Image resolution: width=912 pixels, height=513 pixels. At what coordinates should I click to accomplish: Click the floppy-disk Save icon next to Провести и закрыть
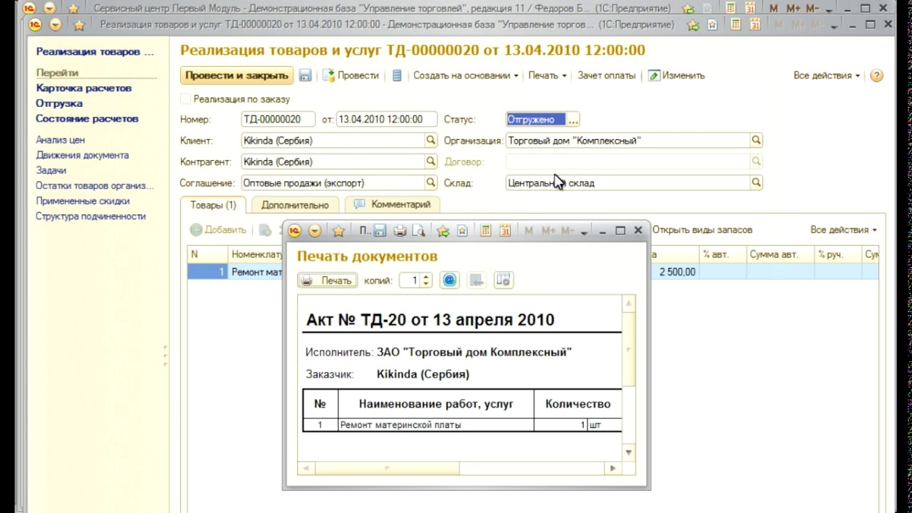(305, 76)
